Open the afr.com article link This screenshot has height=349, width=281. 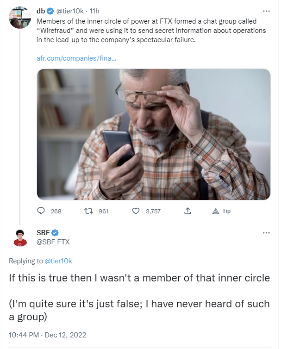tap(76, 58)
